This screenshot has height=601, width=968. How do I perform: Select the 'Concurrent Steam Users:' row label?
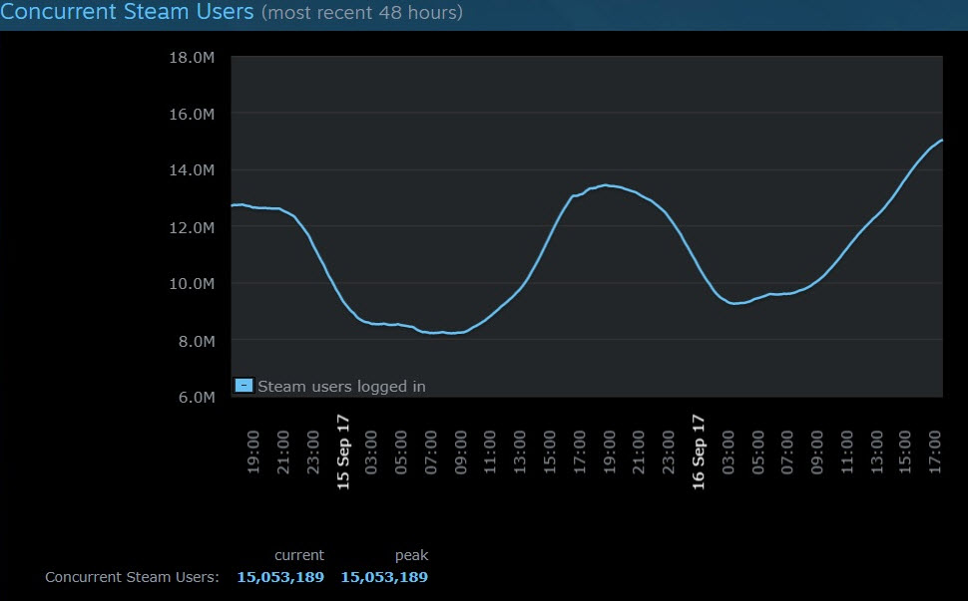132,577
